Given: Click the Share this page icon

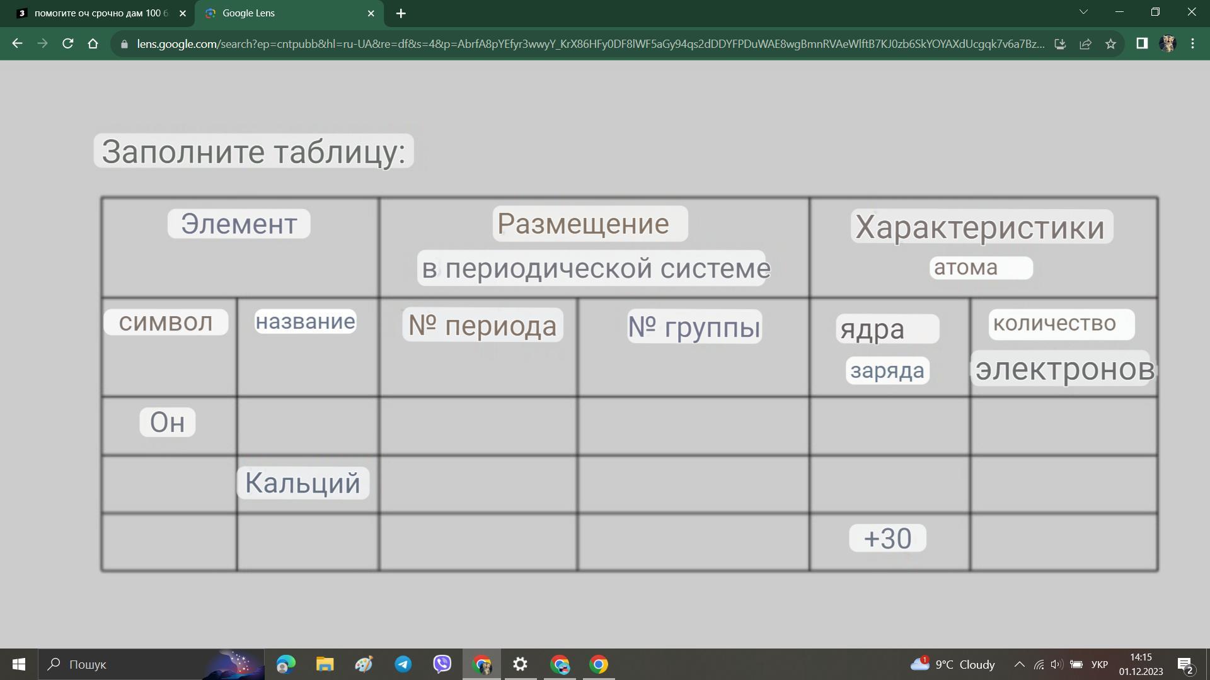Looking at the screenshot, I should [x=1085, y=43].
